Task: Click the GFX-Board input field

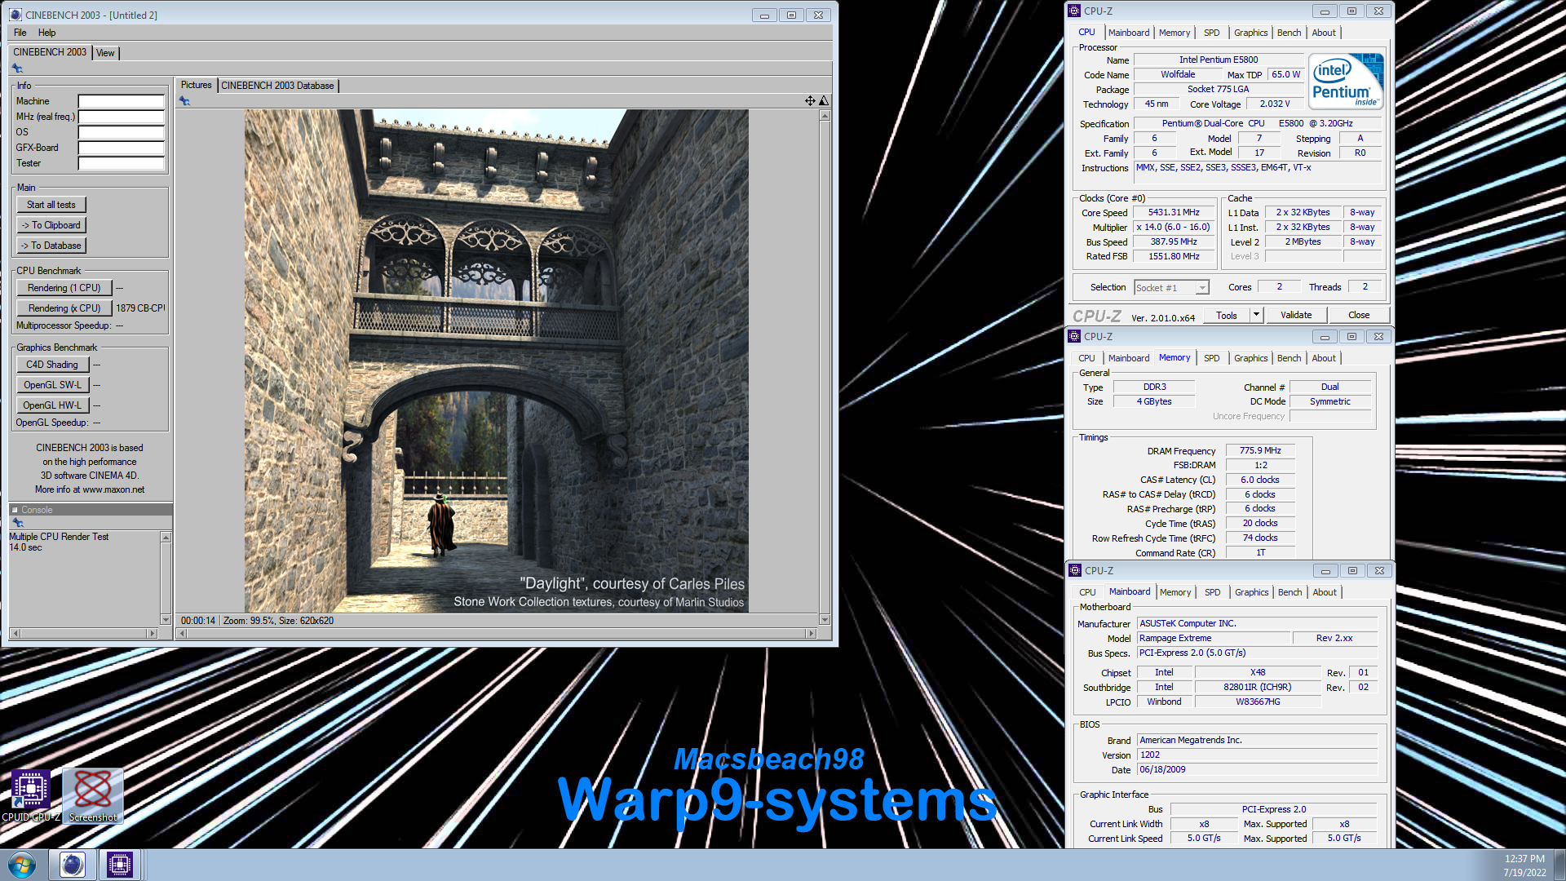Action: coord(122,148)
